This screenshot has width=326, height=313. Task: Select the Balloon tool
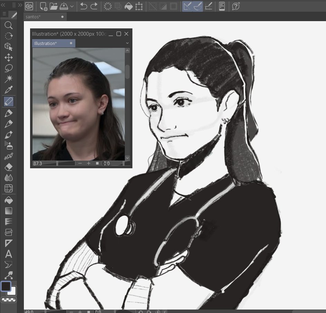tap(9, 265)
